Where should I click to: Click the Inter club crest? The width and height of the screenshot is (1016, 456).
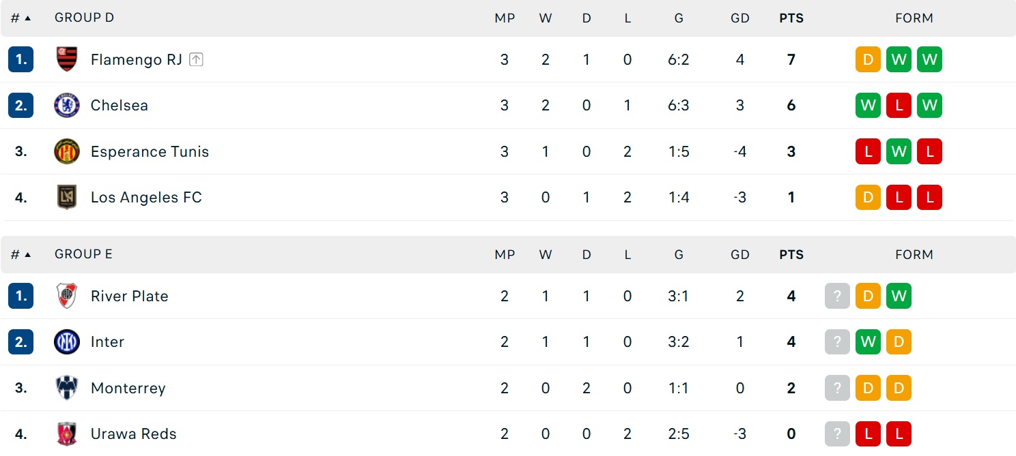(67, 341)
